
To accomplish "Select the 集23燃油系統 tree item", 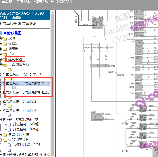I will click(x=19, y=64).
